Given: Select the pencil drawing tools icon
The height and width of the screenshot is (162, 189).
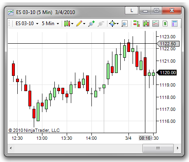Looking at the screenshot, I should pyautogui.click(x=79, y=23).
